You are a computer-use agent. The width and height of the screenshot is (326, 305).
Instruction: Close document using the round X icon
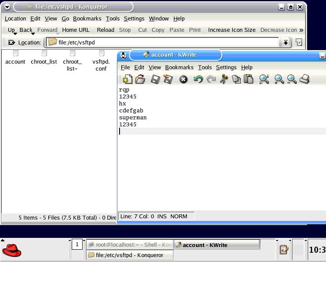tap(183, 79)
